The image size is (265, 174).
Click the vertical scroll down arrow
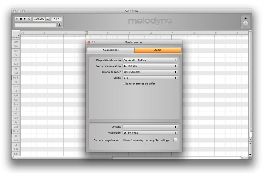(x=250, y=143)
